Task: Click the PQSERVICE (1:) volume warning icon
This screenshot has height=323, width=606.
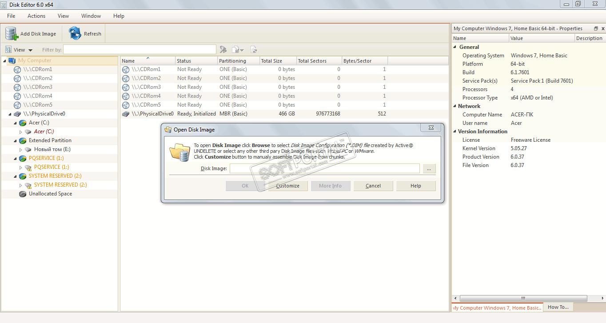Action: 28,167
